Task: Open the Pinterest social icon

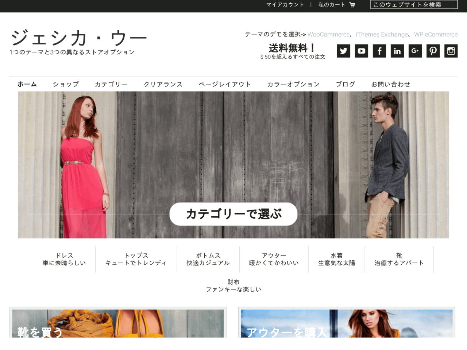Action: (433, 51)
